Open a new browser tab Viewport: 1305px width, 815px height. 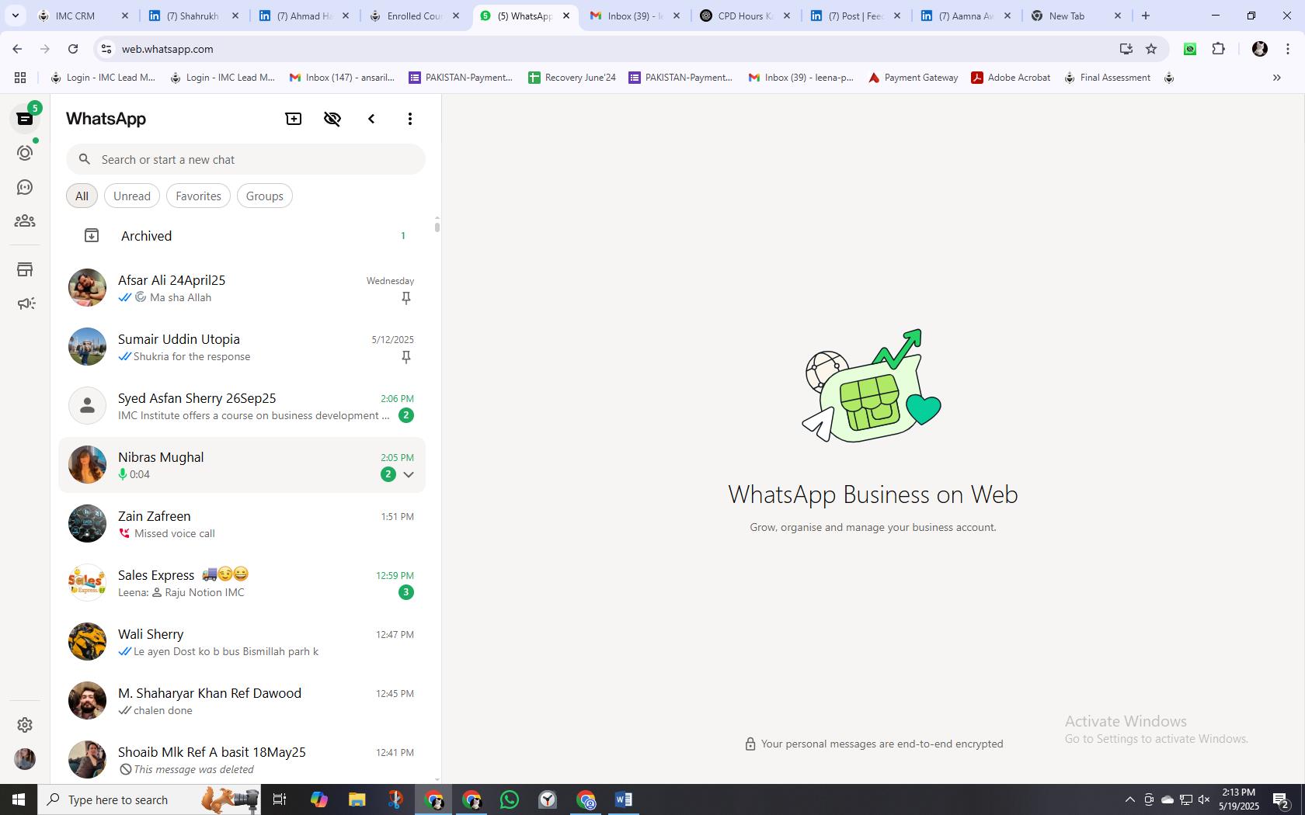click(1146, 16)
